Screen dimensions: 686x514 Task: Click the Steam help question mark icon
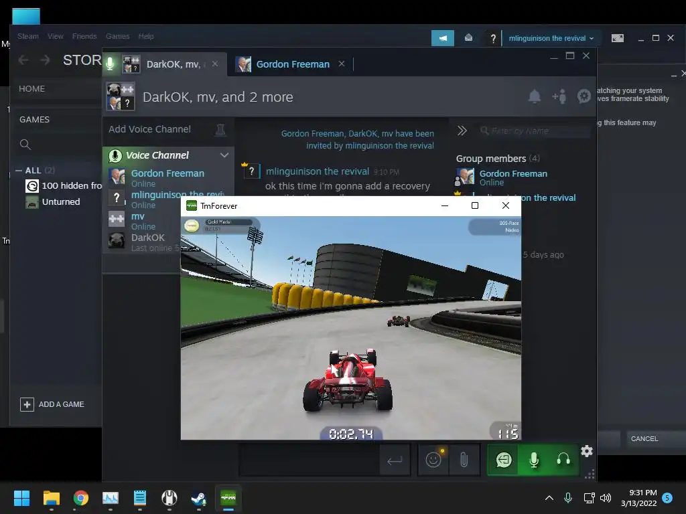[x=493, y=38]
